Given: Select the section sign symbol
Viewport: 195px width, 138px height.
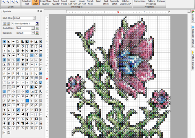Looking at the screenshot, I should click(x=23, y=119).
